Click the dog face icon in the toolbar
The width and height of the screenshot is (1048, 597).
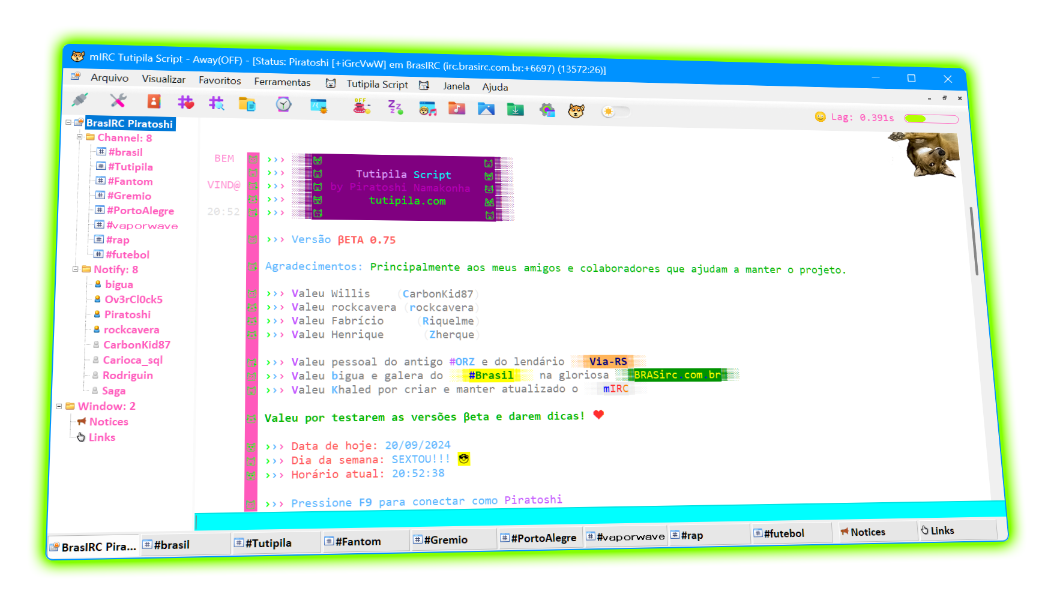coord(576,110)
